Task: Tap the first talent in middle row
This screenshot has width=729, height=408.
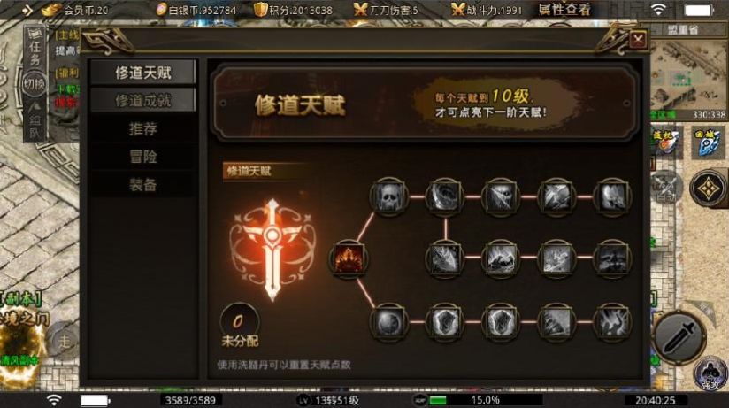Action: click(445, 258)
